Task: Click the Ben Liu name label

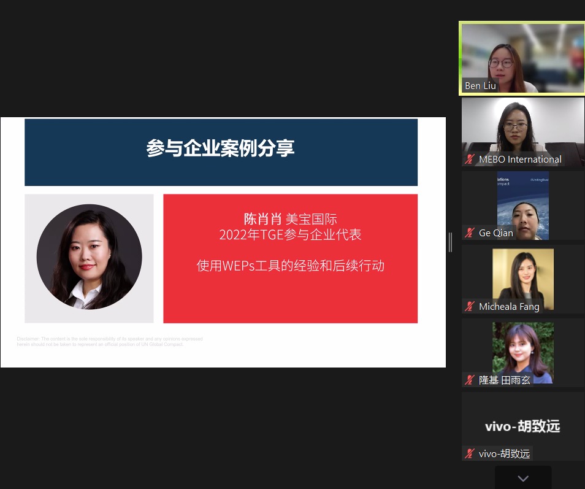Action: pyautogui.click(x=480, y=86)
